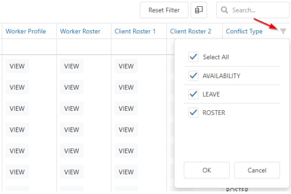
Task: Click fifth row VIEW under Worker Roster
Action: coord(72,151)
